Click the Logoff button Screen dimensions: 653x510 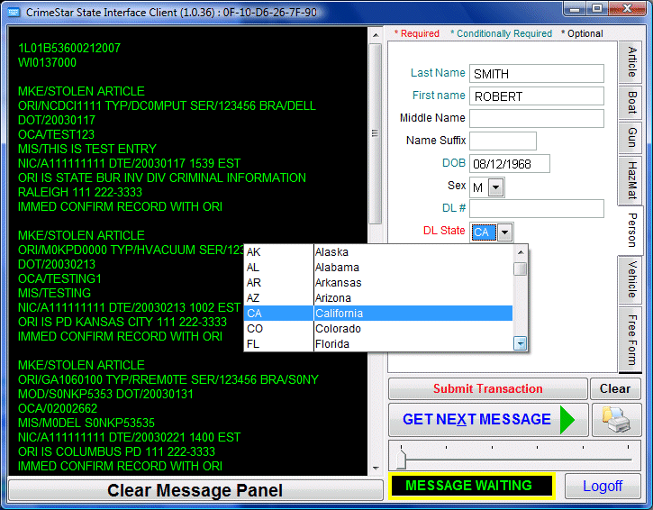pyautogui.click(x=602, y=486)
